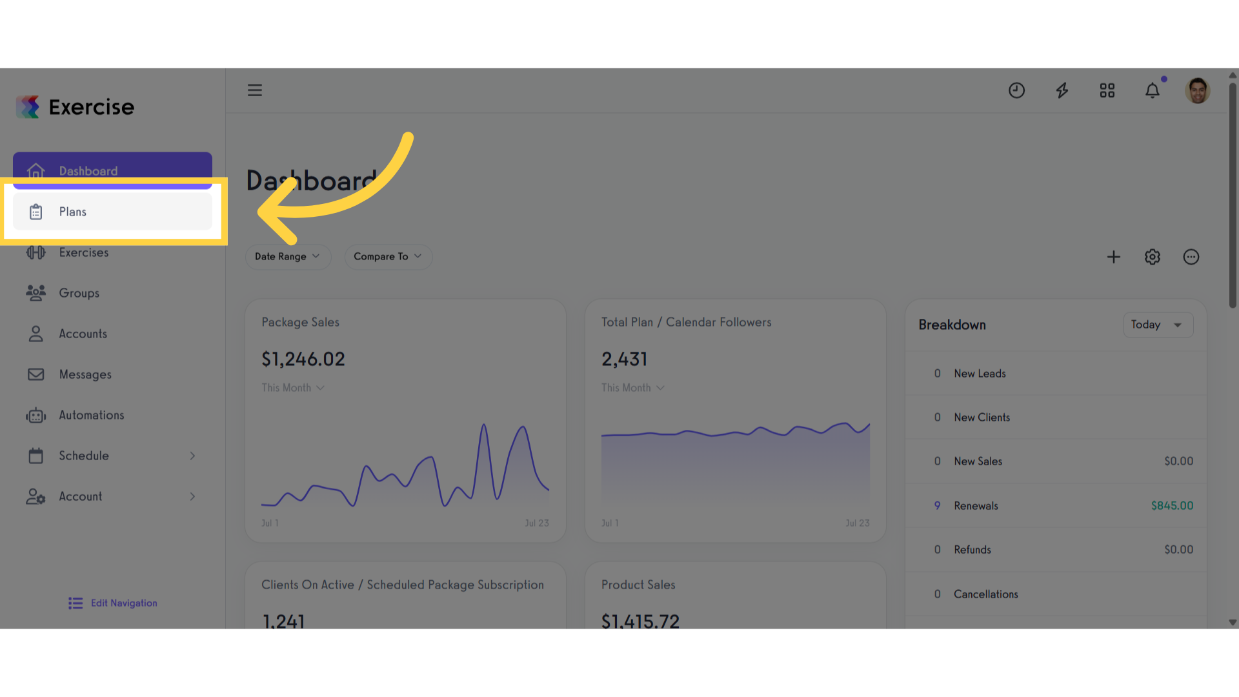Click Edit Navigation link
Image resolution: width=1239 pixels, height=697 pixels.
(124, 603)
